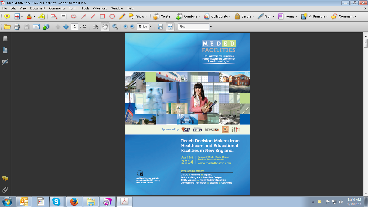Click the Open file folder icon
Viewport: 368px width, 207px height.
pyautogui.click(x=7, y=27)
